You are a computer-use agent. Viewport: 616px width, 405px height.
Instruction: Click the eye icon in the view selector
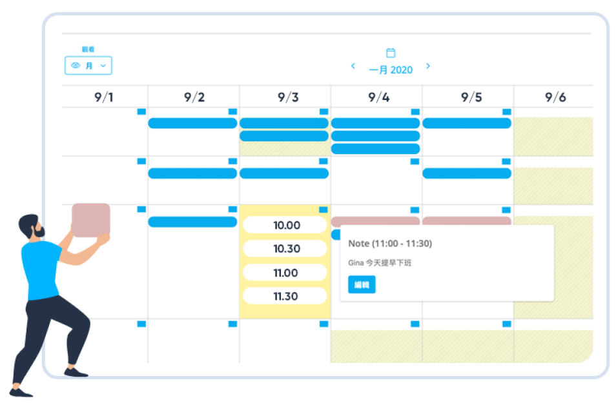tap(76, 65)
